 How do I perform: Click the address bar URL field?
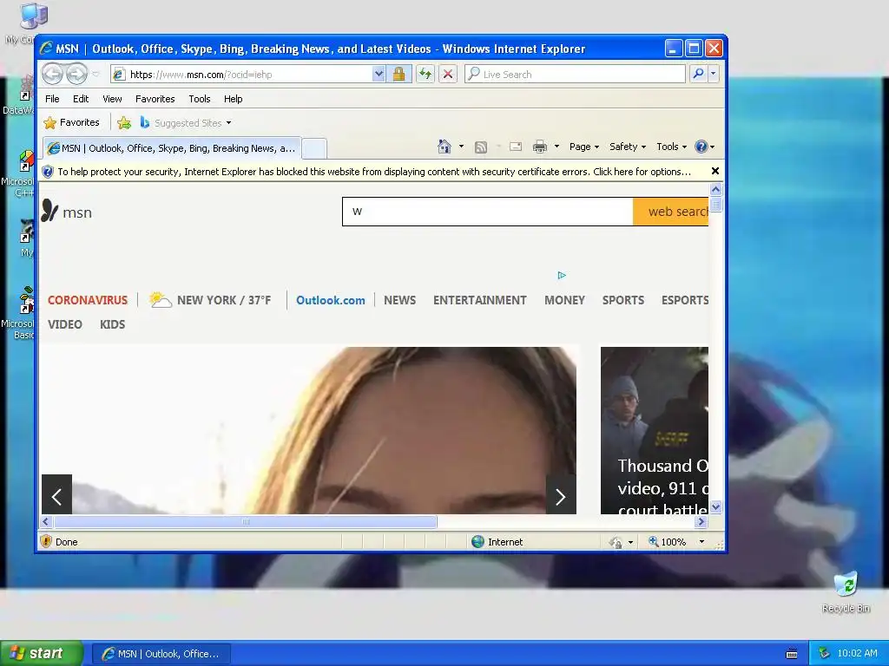[241, 75]
